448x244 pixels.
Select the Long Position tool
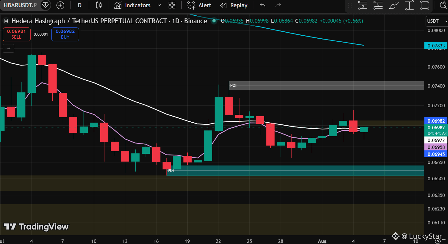pos(378,5)
